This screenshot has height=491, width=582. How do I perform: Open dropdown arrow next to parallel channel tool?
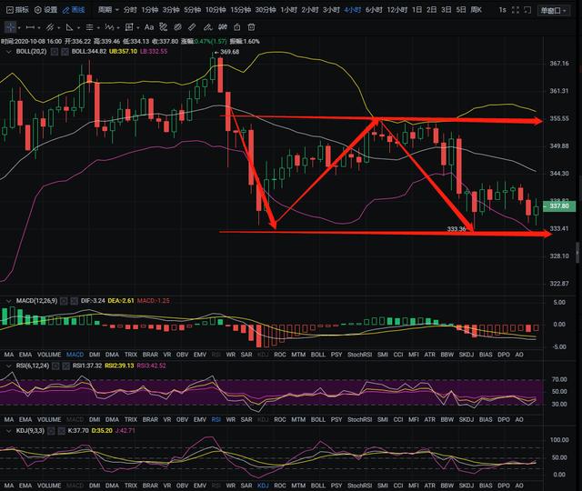[x=58, y=28]
